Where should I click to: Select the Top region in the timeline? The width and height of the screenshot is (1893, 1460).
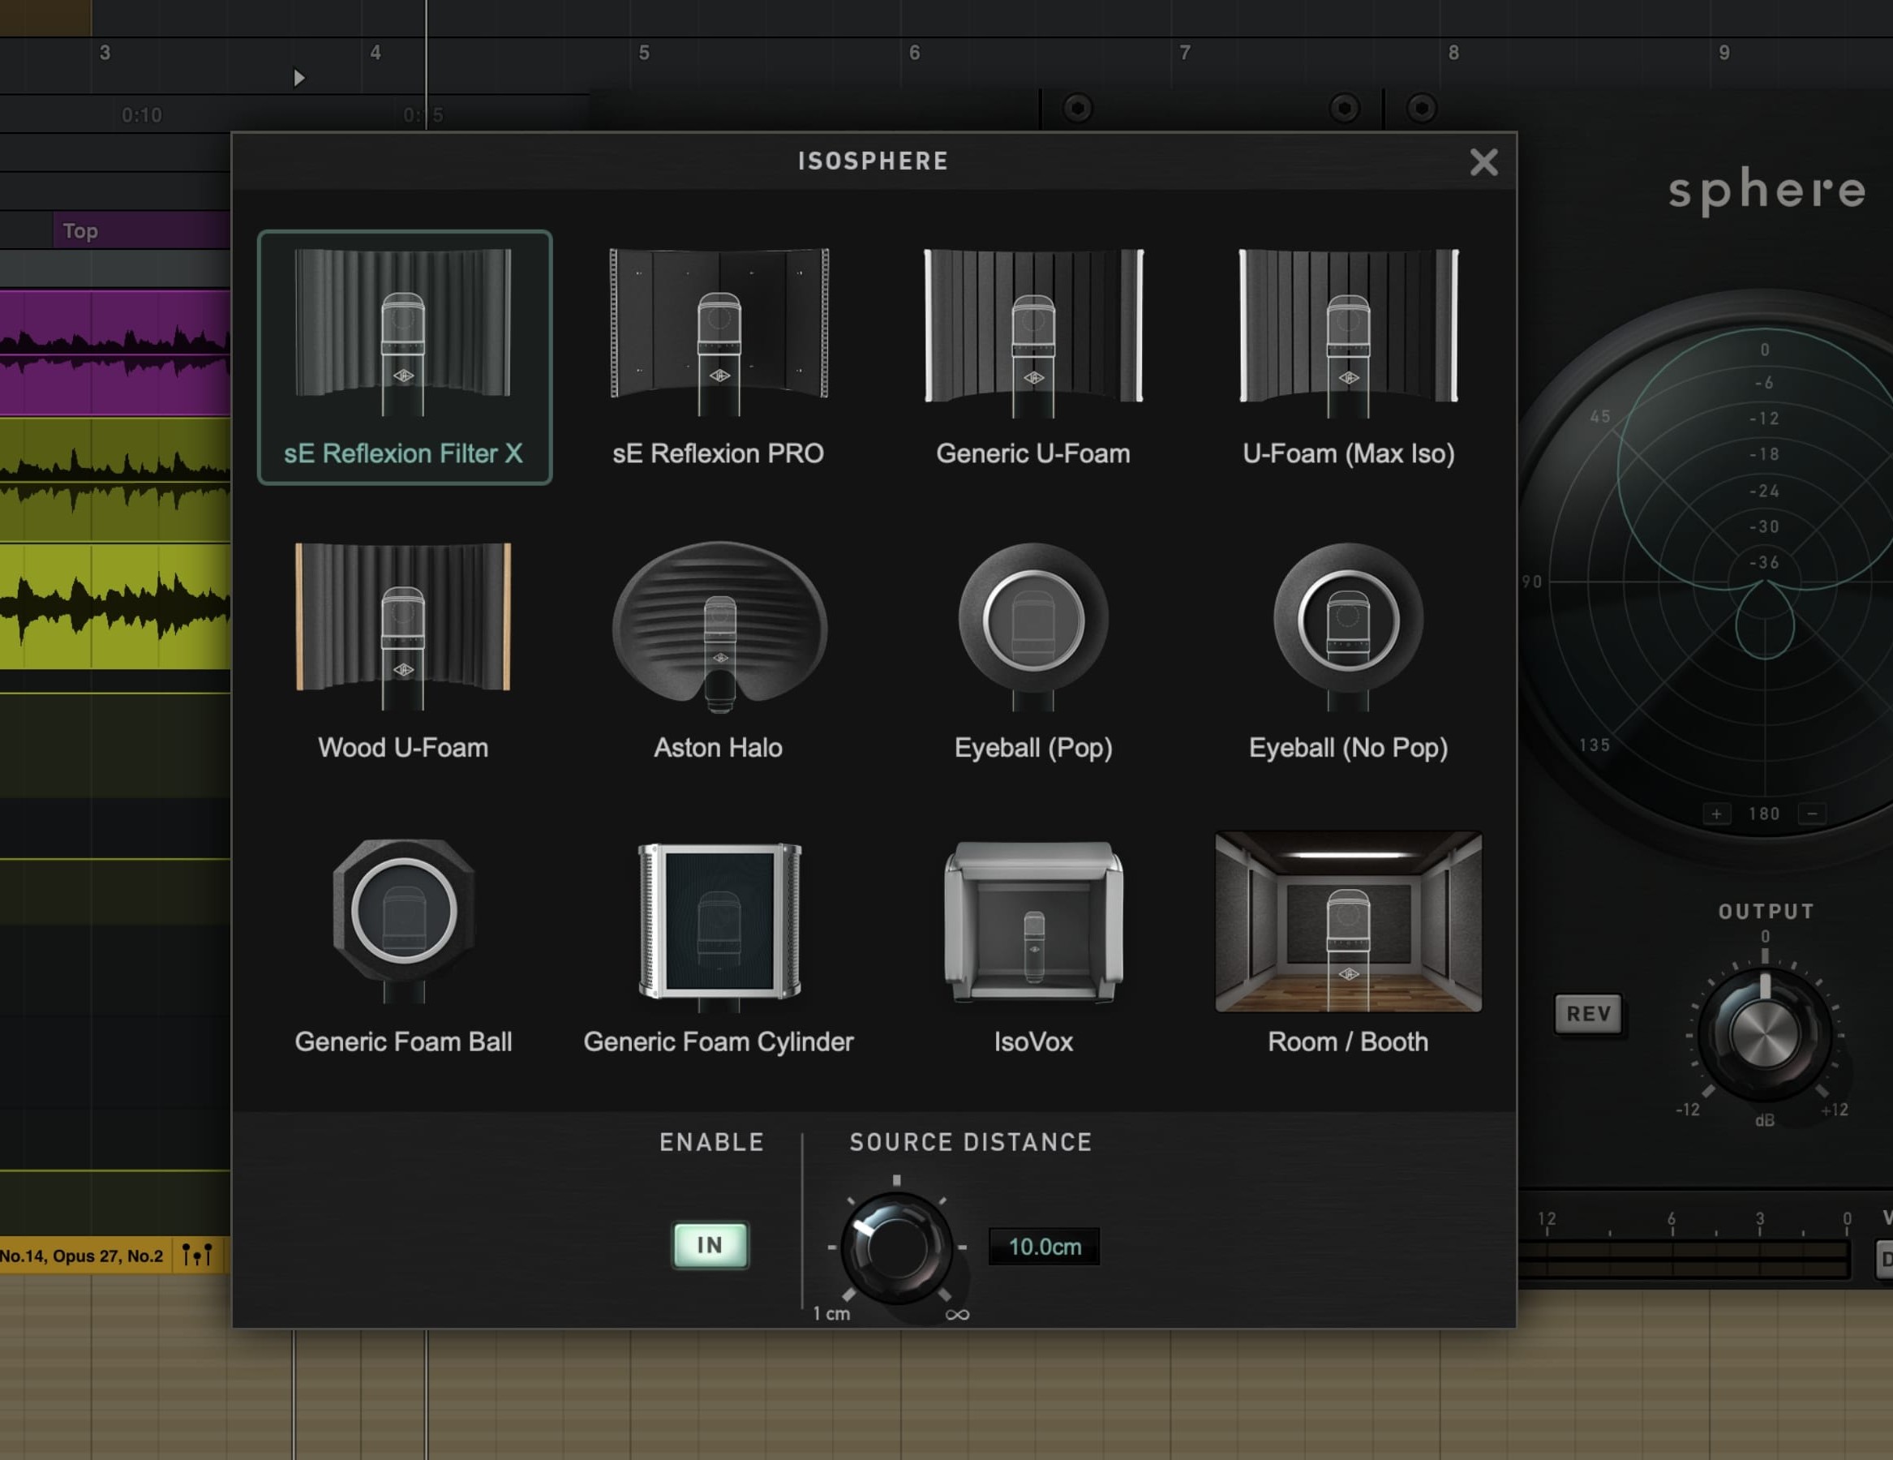[x=141, y=230]
